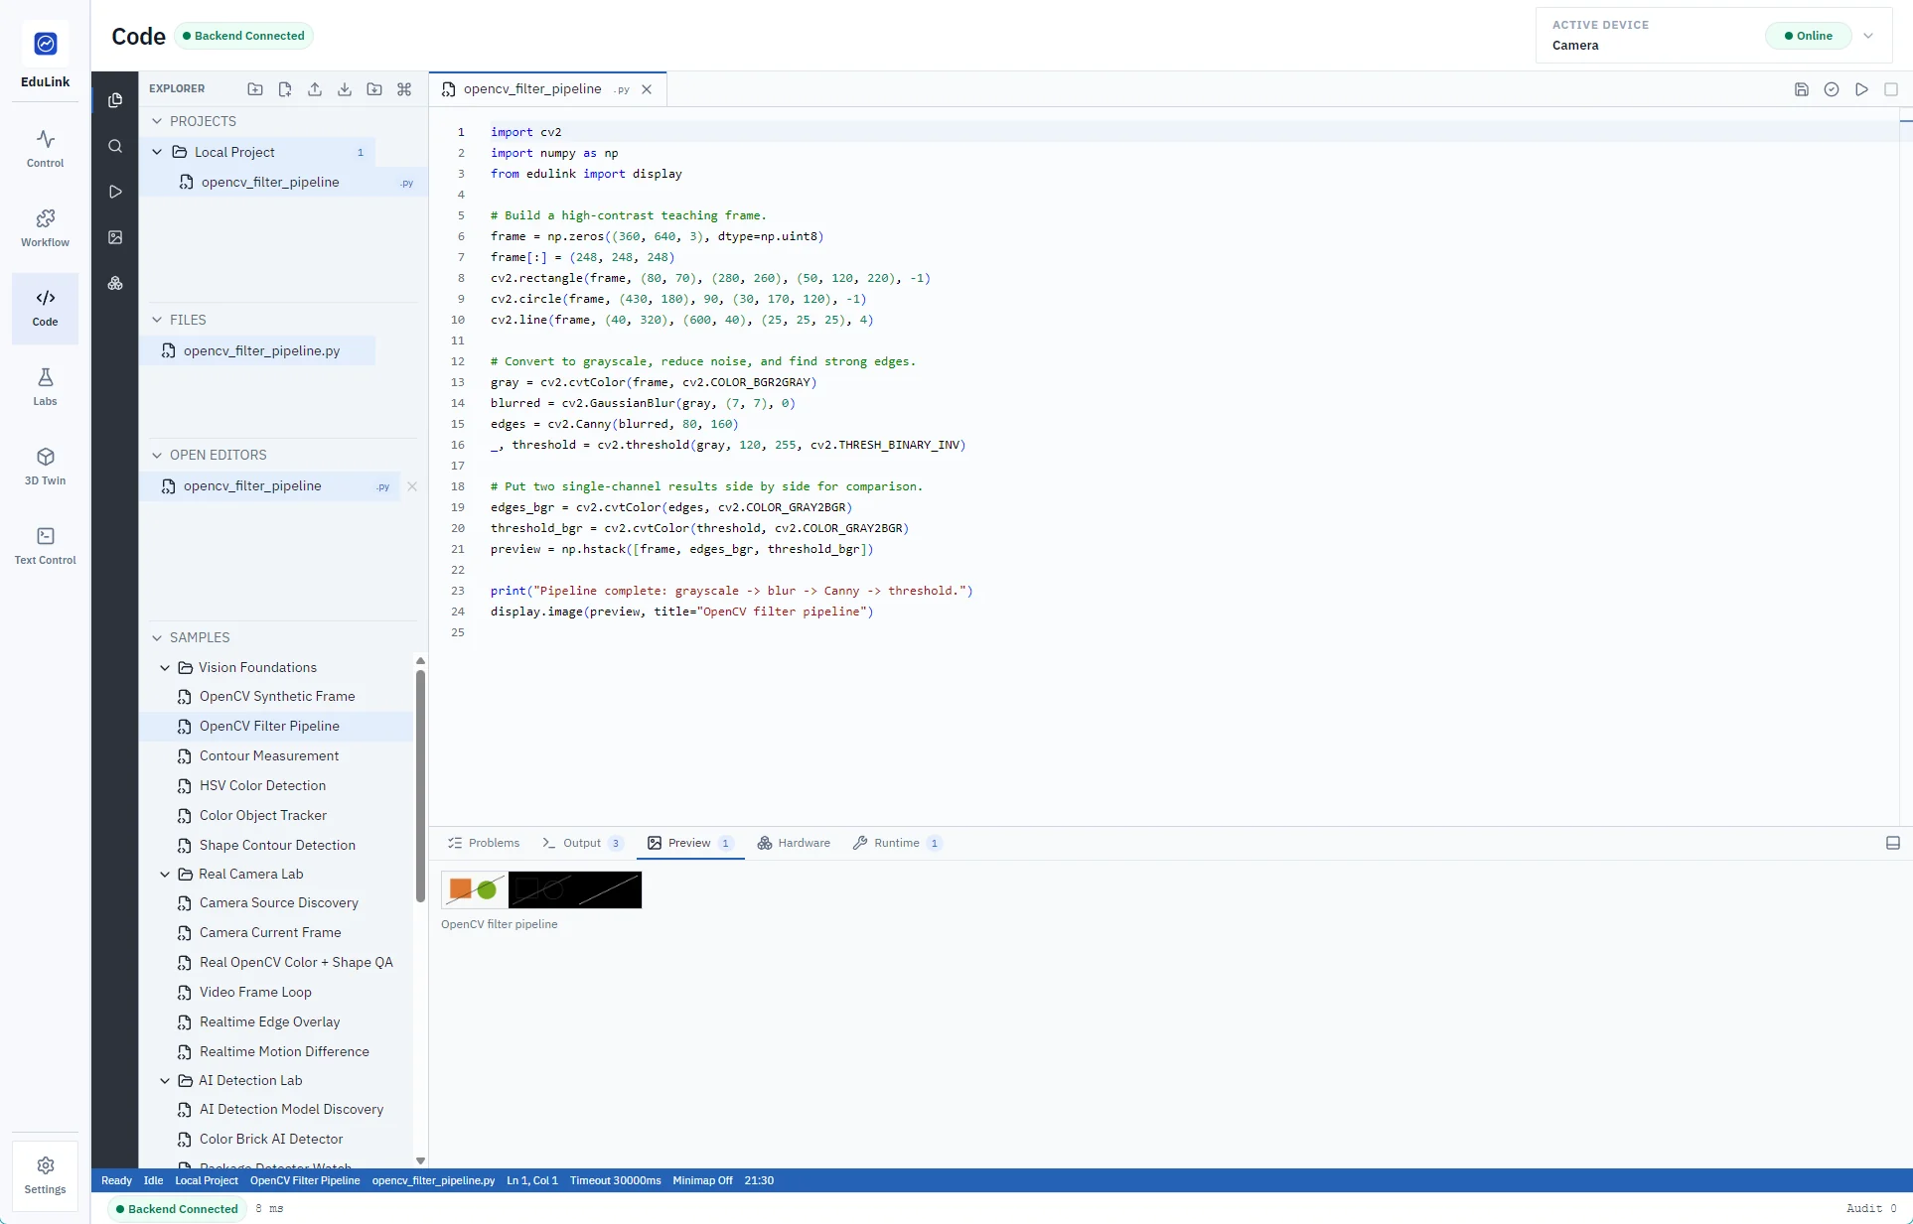
Task: Click the command shortcut icon in Explorer
Action: coord(404,89)
